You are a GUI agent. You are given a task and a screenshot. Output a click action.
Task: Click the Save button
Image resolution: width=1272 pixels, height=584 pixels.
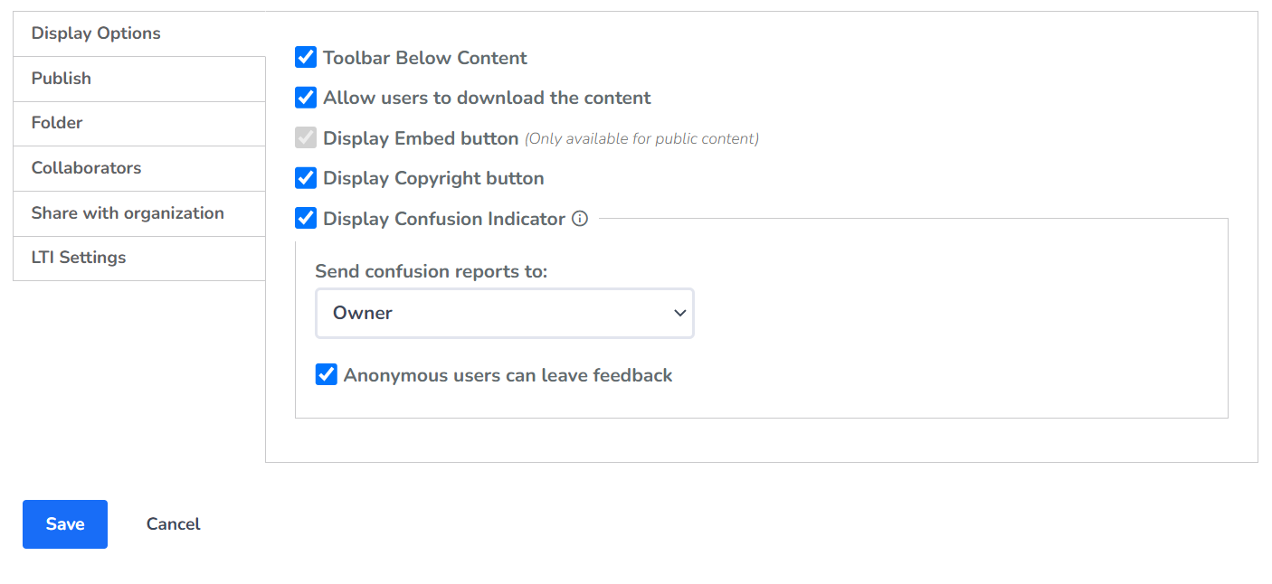64,523
